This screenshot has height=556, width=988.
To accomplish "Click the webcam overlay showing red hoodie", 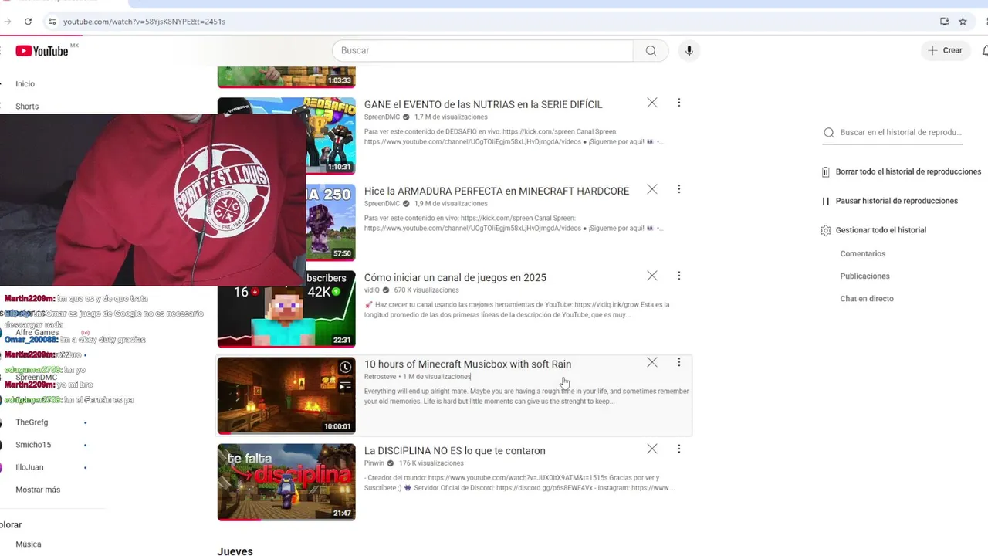I will [x=153, y=200].
